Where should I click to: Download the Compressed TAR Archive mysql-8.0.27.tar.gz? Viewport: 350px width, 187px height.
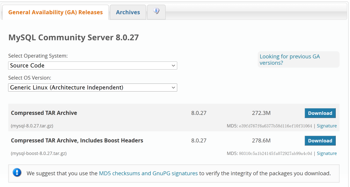(320, 113)
